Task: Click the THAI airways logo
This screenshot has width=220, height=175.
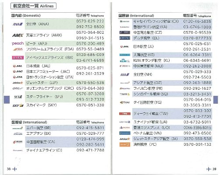Action: pyautogui.click(x=124, y=102)
